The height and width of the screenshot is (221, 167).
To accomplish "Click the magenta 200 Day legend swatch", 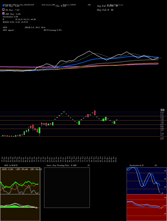I will point(3,13).
